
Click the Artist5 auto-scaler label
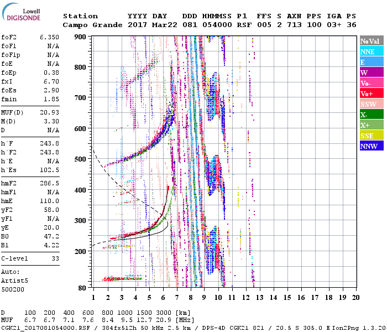[14, 281]
